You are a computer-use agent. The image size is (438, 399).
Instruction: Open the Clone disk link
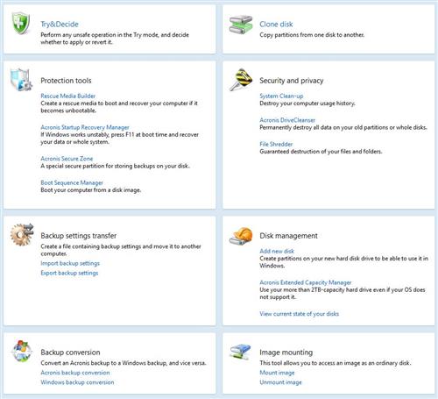pyautogui.click(x=276, y=25)
